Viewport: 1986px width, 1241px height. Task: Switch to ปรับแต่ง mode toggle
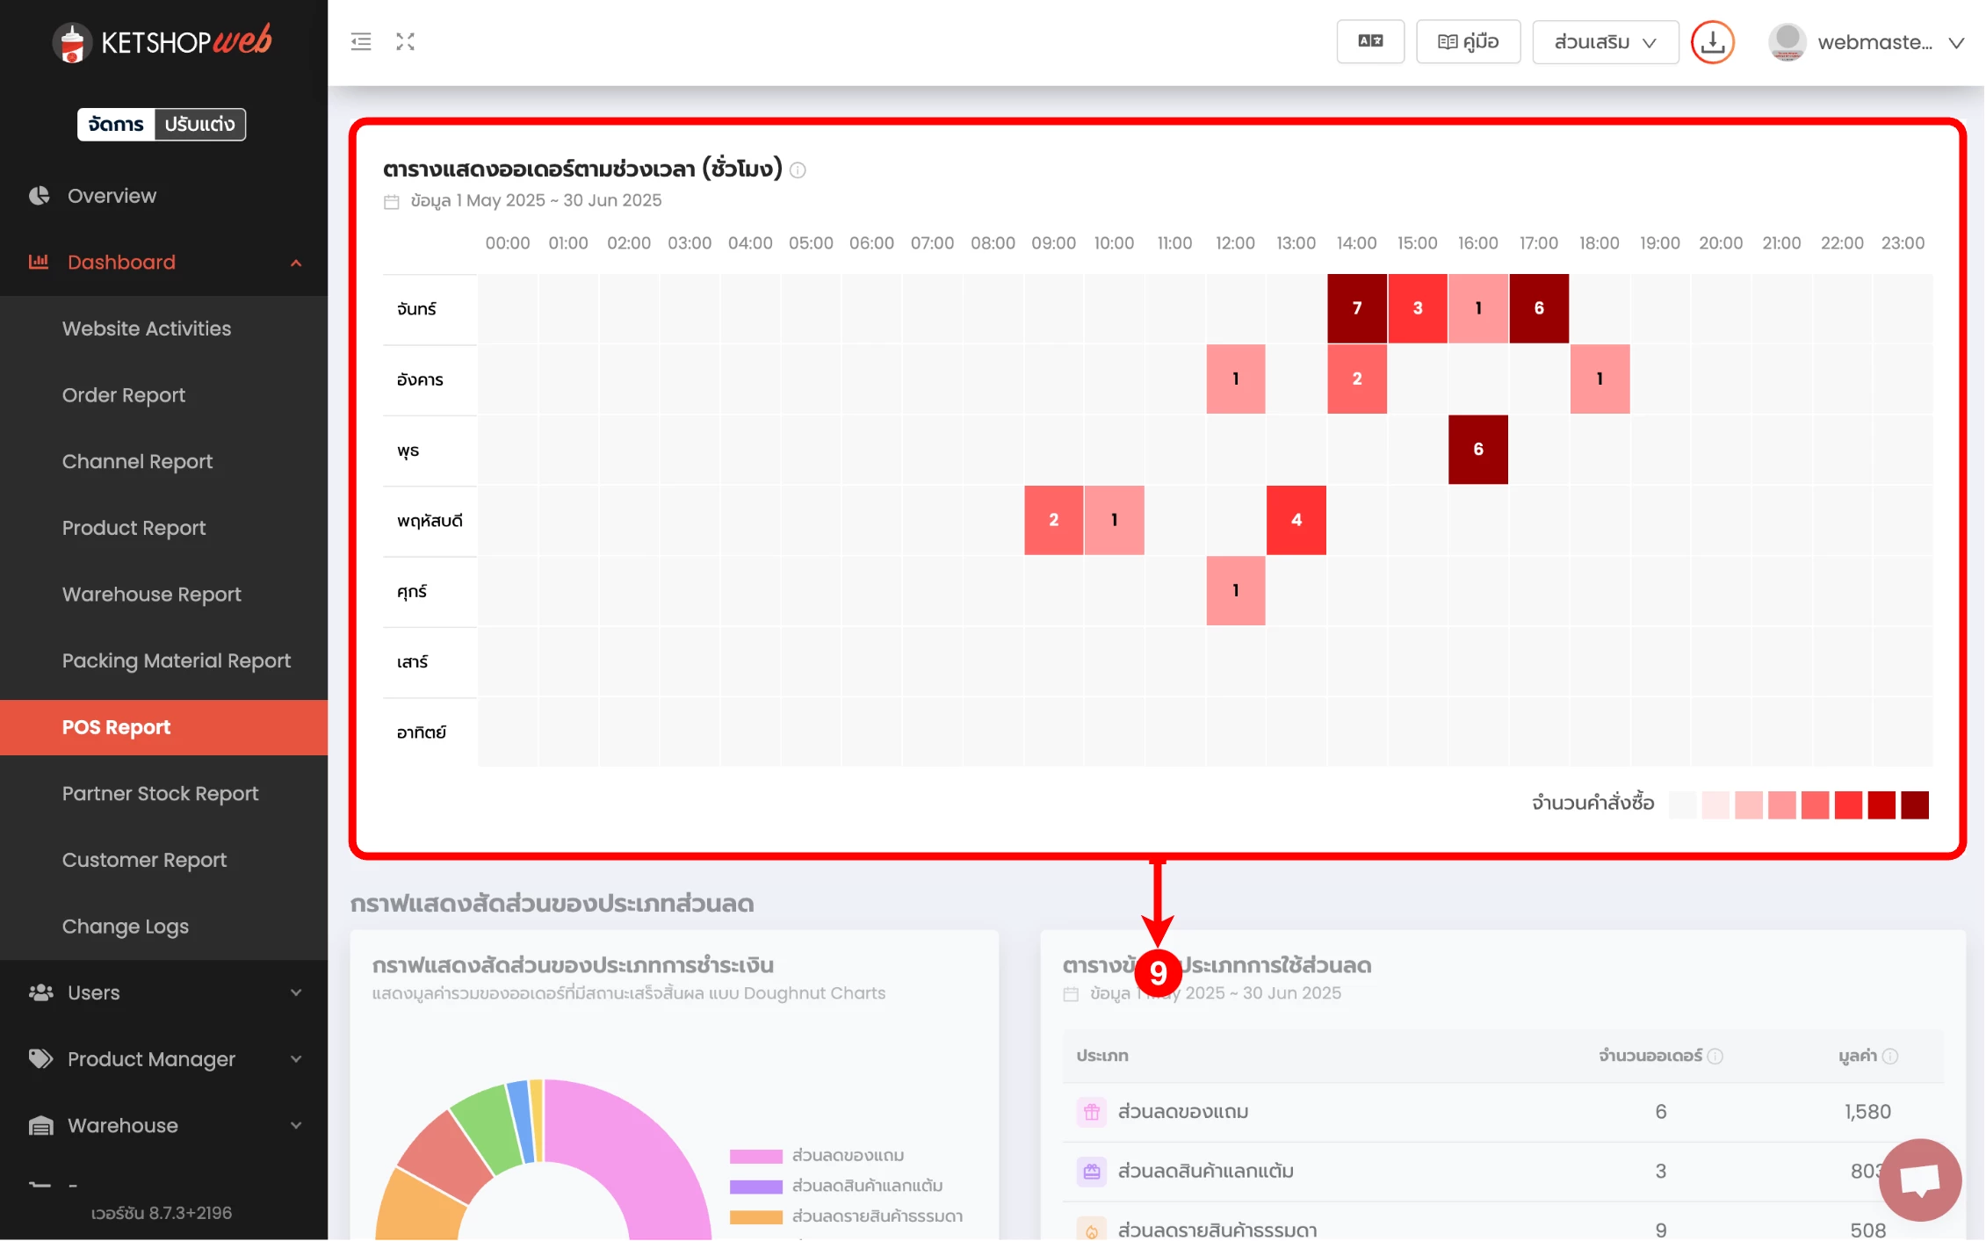(199, 124)
